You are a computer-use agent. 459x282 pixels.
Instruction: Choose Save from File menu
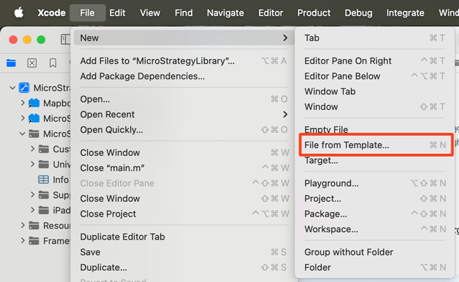point(184,252)
